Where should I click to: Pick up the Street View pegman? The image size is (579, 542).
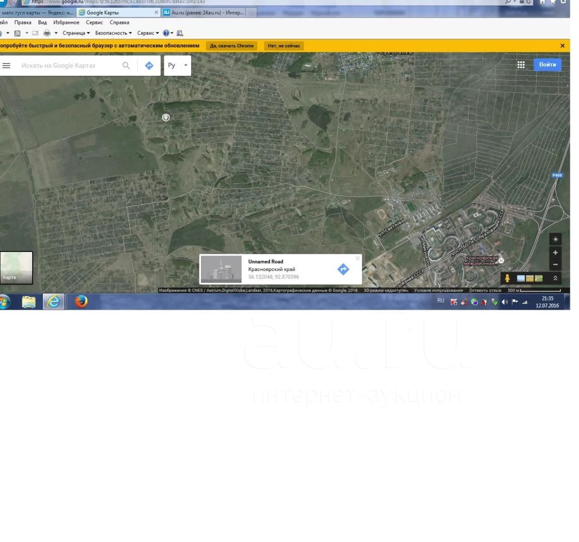coord(507,278)
